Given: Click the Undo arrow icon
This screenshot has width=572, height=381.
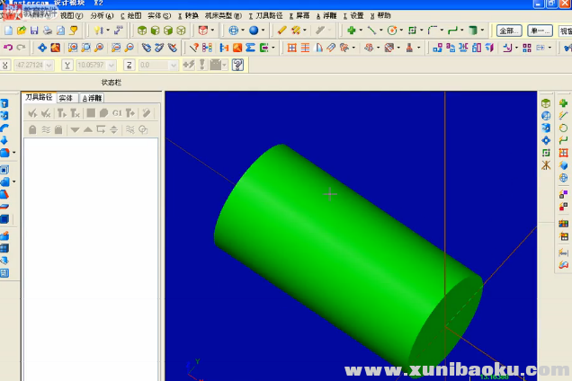Looking at the screenshot, I should point(8,48).
